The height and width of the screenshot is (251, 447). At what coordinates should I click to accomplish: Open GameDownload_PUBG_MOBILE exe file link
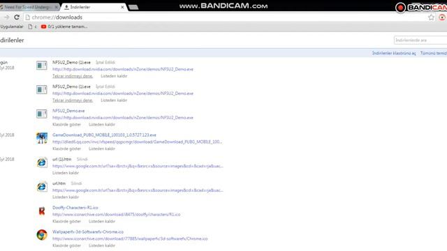104,135
